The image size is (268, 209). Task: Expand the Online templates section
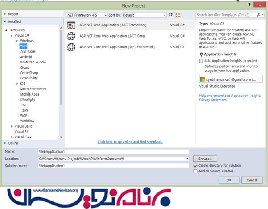(x=5, y=143)
